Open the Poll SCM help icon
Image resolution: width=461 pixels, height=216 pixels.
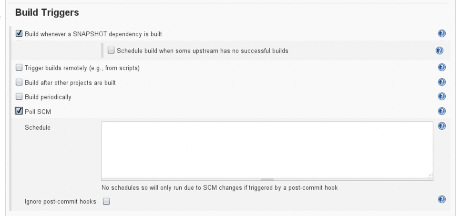pos(441,111)
